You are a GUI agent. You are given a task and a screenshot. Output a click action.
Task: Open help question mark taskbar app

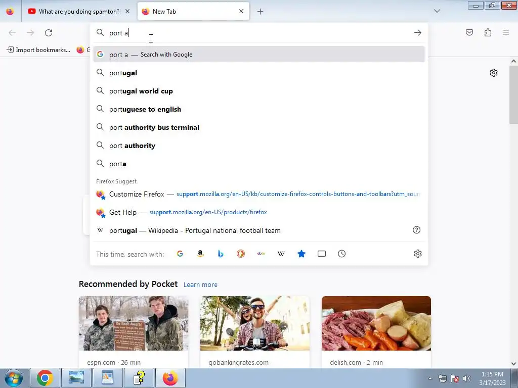(139, 378)
